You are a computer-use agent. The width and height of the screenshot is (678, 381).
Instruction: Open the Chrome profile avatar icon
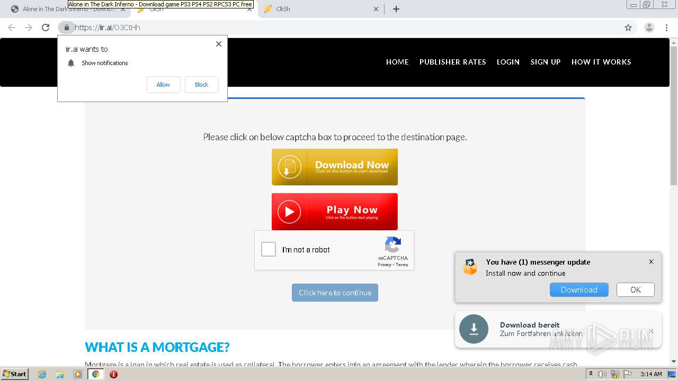point(649,28)
